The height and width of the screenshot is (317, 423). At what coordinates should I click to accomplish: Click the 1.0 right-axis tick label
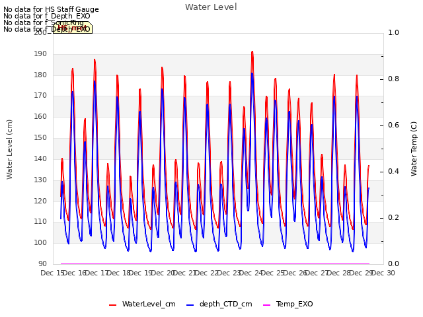393,32
